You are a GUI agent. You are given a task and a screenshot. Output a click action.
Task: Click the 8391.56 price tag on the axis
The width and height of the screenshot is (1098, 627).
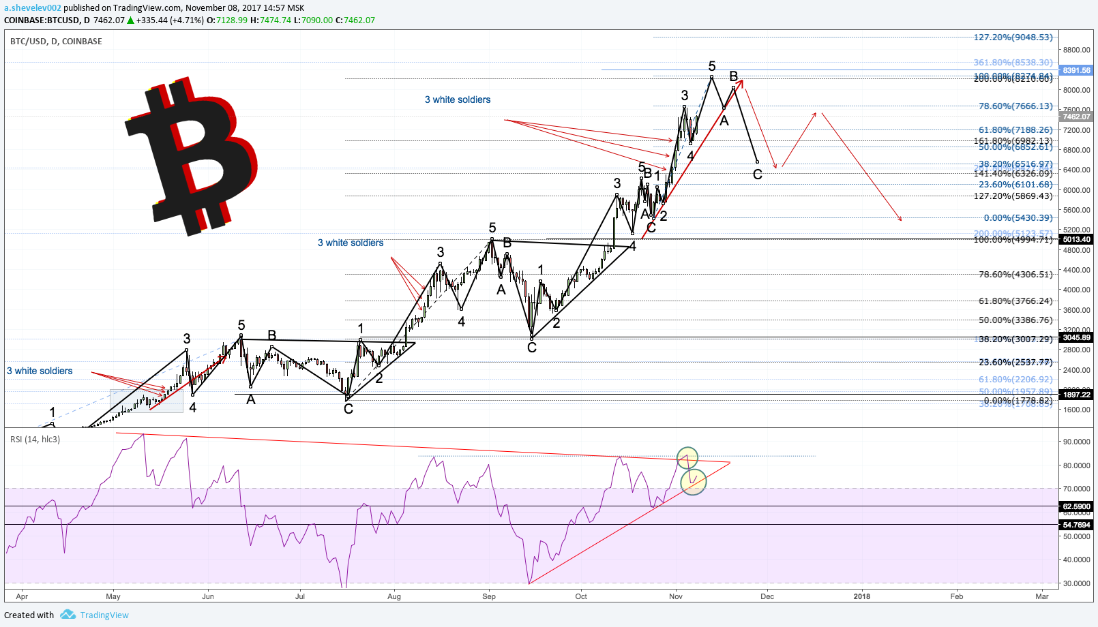coord(1076,70)
